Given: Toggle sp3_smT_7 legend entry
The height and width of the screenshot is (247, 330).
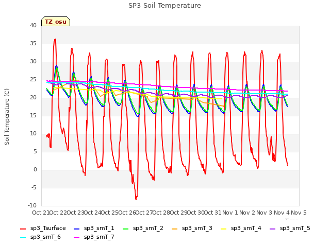Looking at the screenshot, I should [x=94, y=237].
